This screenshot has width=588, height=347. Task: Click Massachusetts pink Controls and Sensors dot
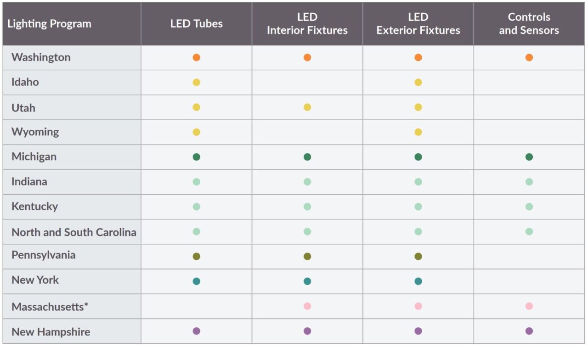[529, 306]
